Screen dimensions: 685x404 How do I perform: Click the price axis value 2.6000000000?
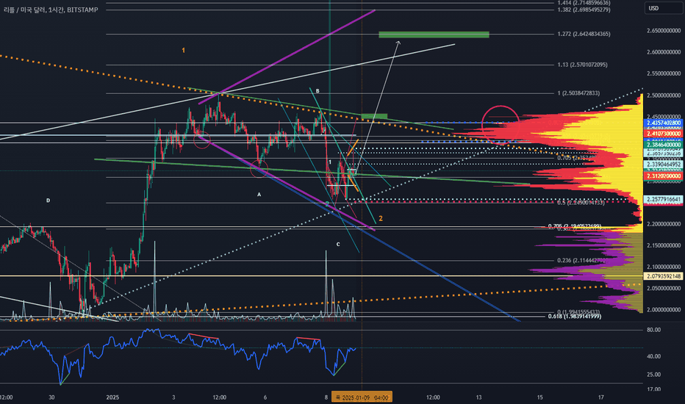[x=664, y=52]
